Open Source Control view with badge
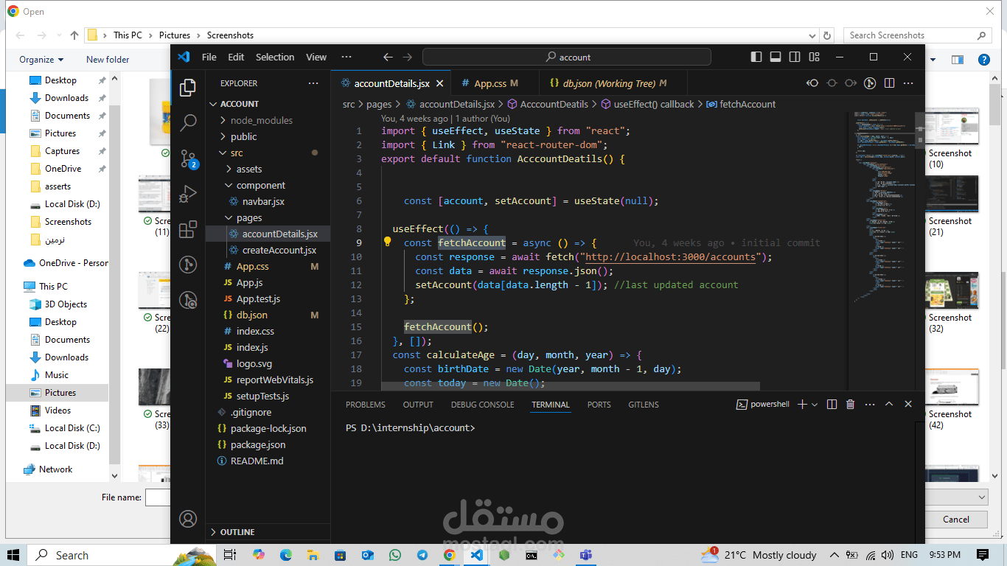 188,158
